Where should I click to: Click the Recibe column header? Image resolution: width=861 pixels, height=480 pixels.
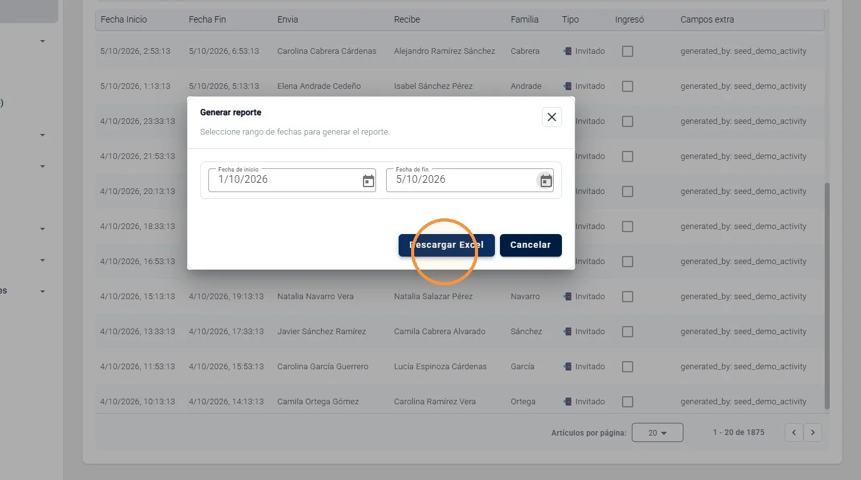coord(407,19)
